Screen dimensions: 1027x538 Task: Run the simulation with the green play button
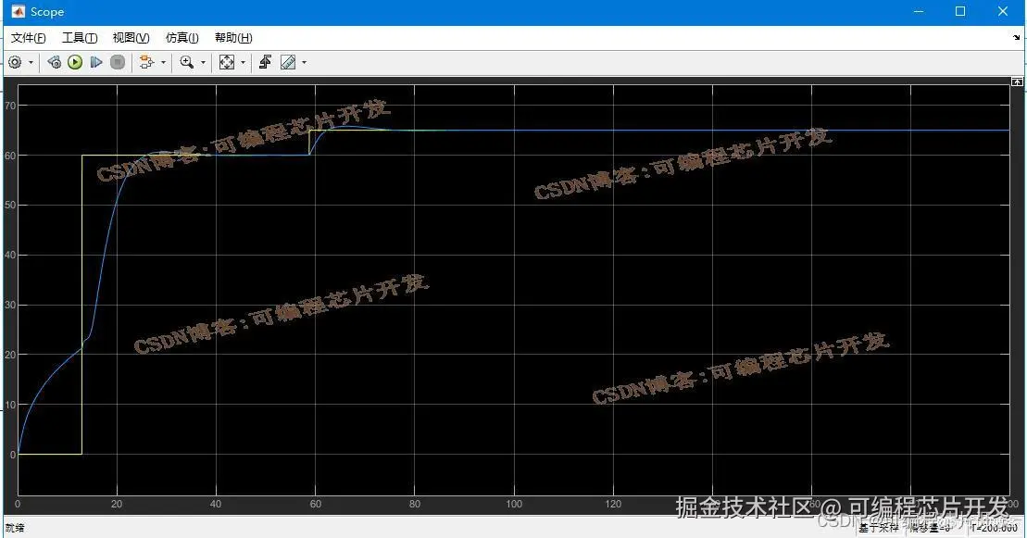tap(75, 62)
